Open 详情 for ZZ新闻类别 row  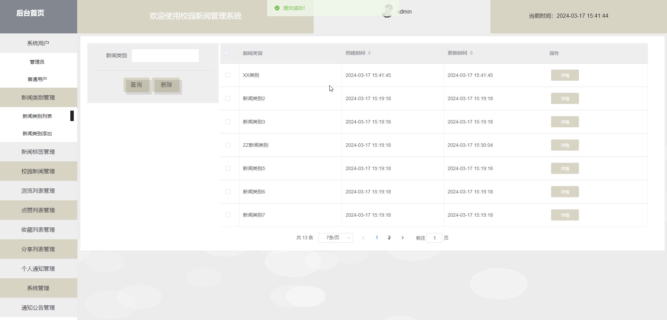pos(565,145)
